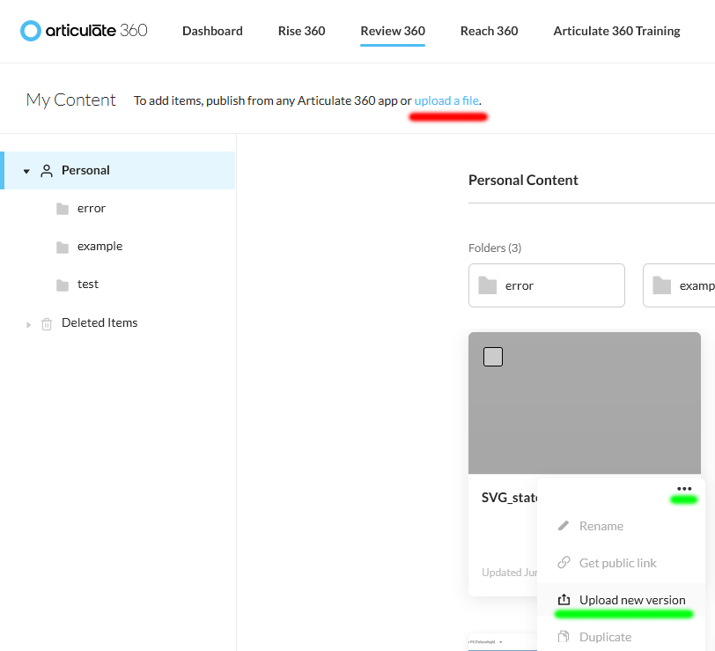Go to Reach 360 tab
Image resolution: width=715 pixels, height=651 pixels.
489,31
